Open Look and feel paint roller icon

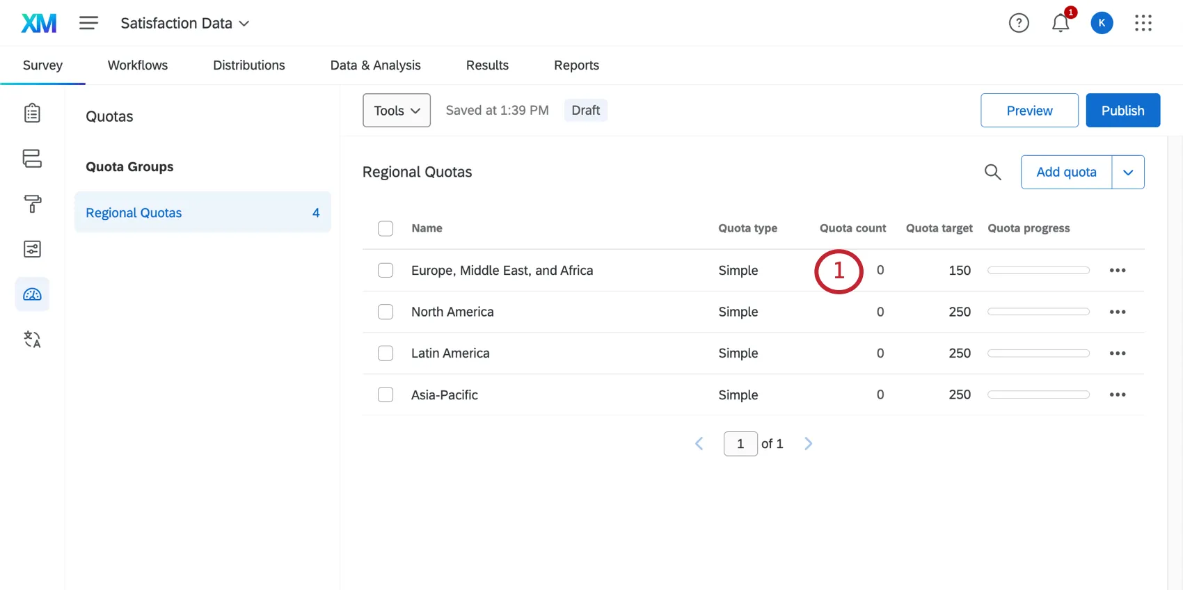[x=32, y=204]
